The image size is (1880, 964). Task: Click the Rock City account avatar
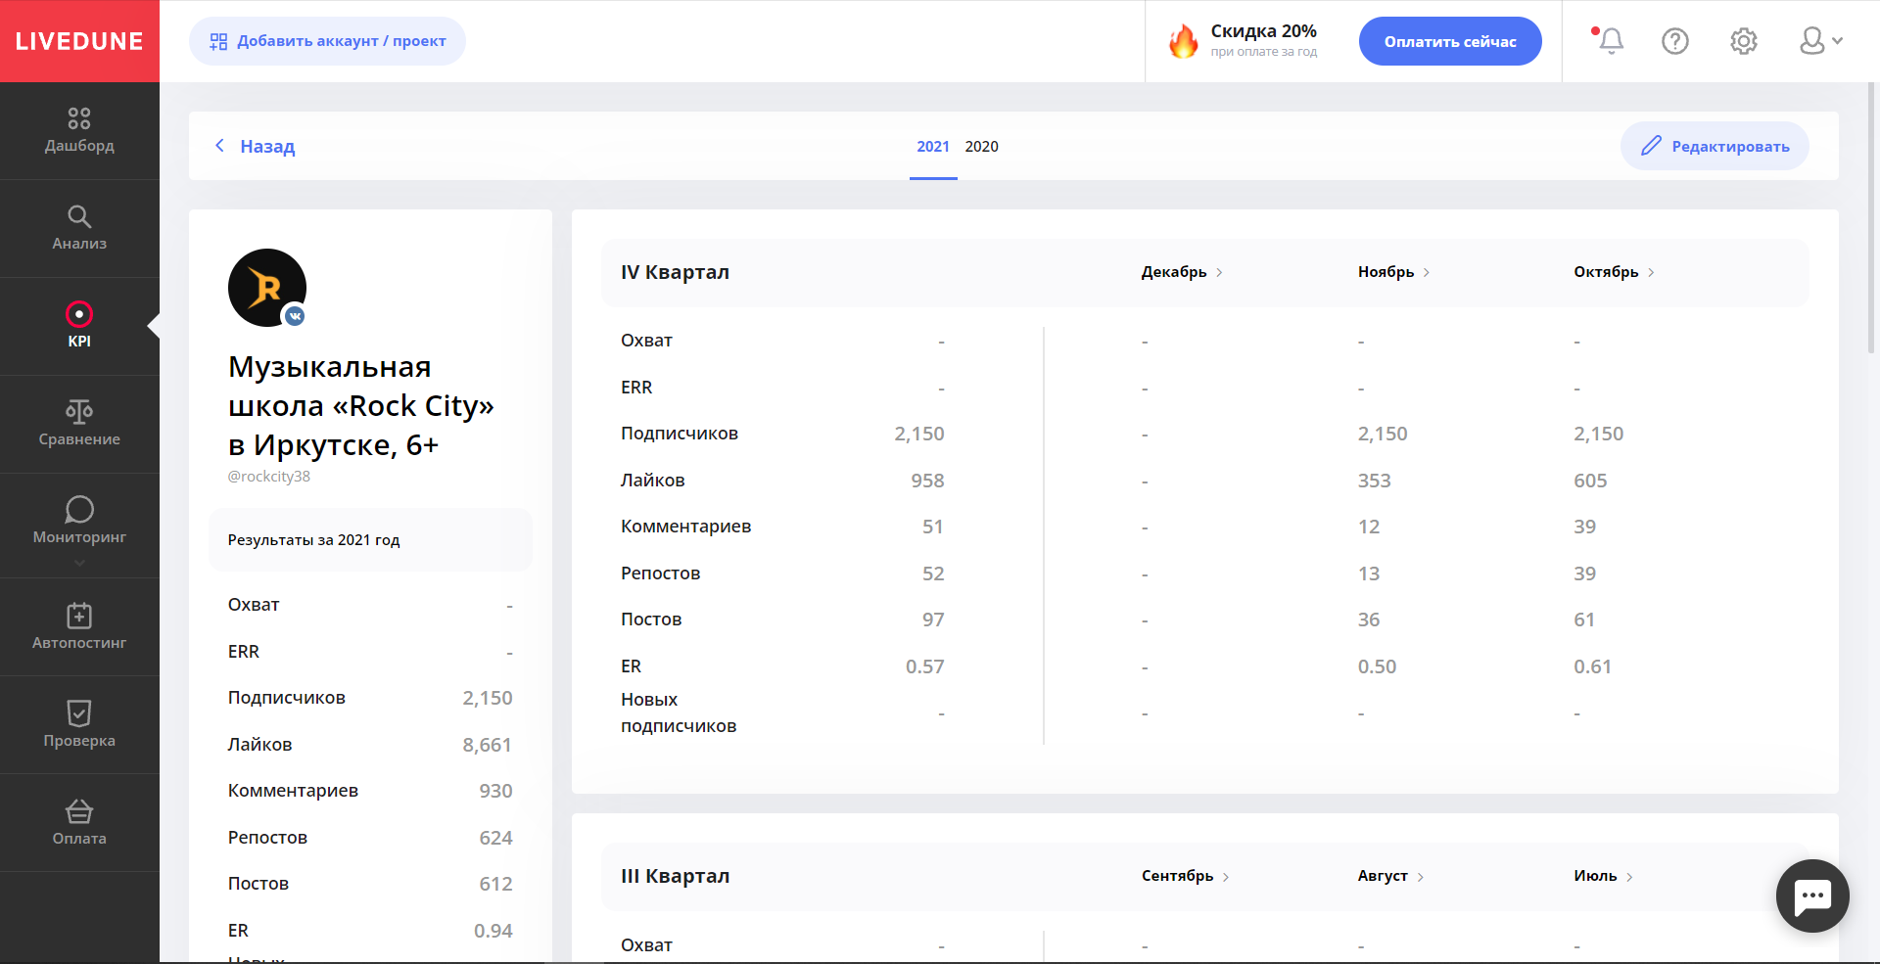coord(267,288)
